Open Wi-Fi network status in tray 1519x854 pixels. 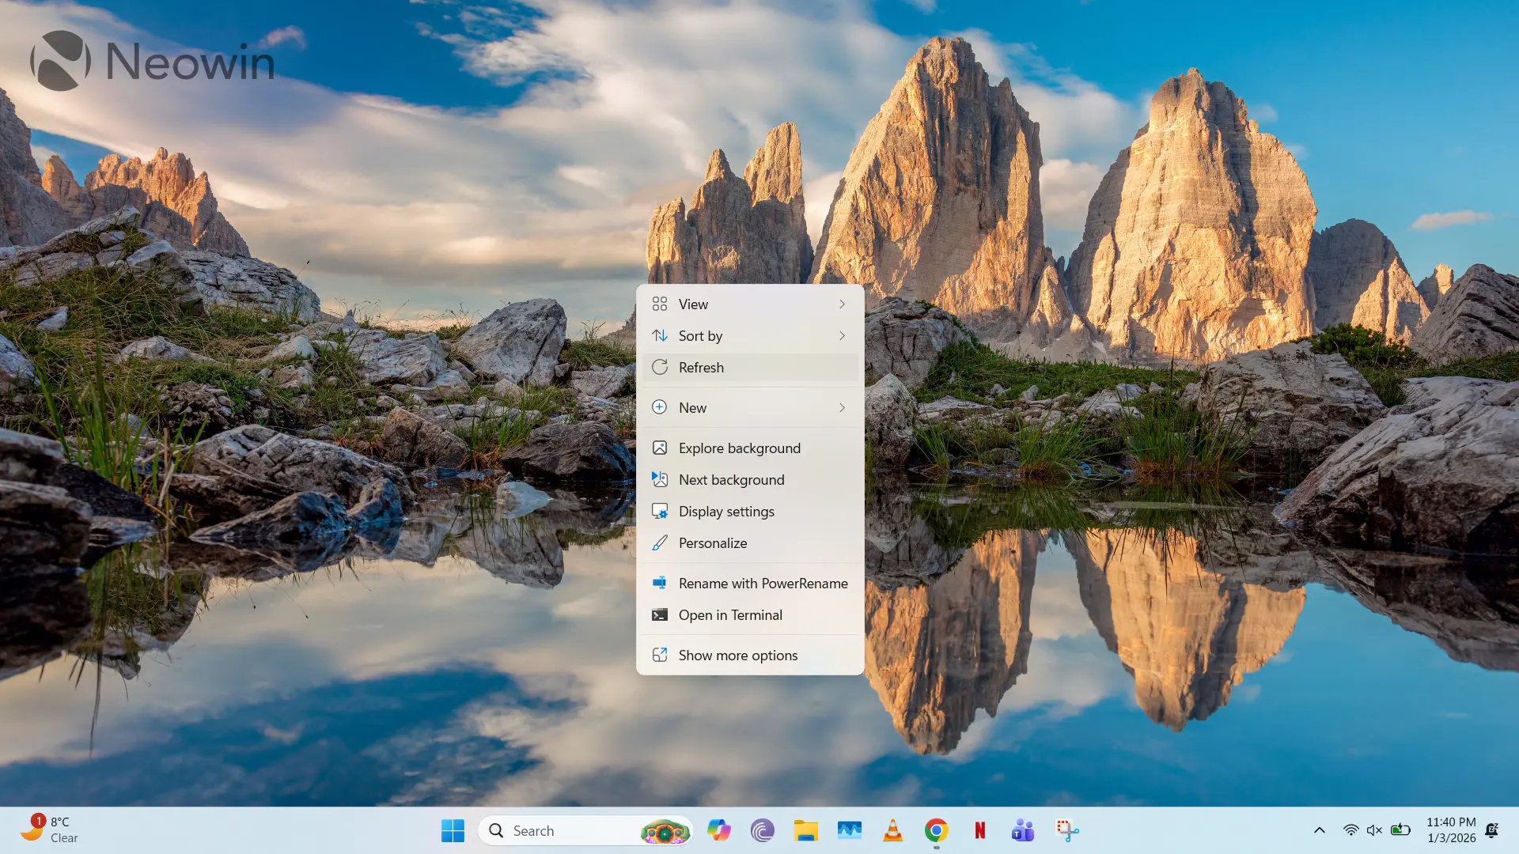1350,830
